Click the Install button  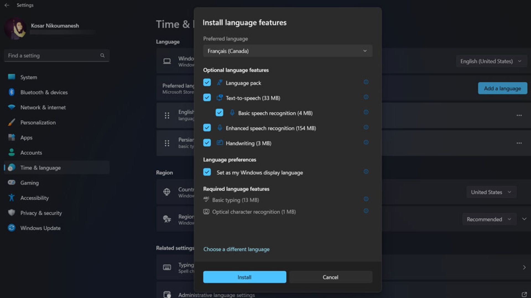[x=244, y=277]
